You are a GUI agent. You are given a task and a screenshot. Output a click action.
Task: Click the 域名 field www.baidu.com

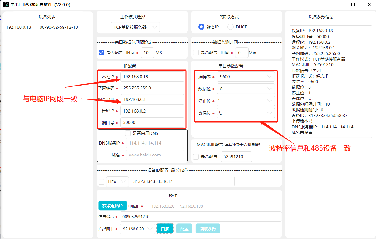tap(155, 155)
